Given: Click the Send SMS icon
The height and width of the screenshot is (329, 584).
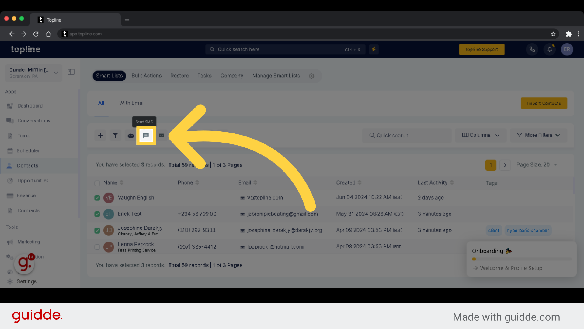Looking at the screenshot, I should (146, 135).
